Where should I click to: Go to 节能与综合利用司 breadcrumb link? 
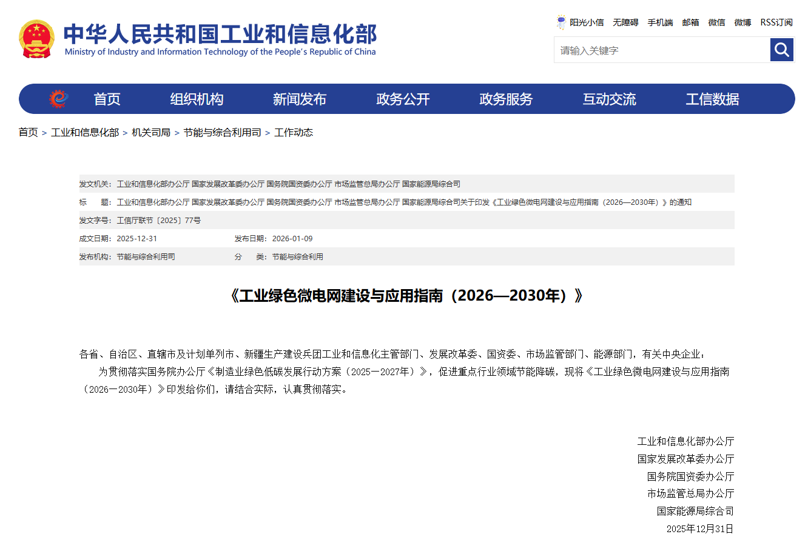tap(222, 132)
